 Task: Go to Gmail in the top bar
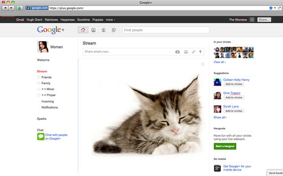[20, 20]
